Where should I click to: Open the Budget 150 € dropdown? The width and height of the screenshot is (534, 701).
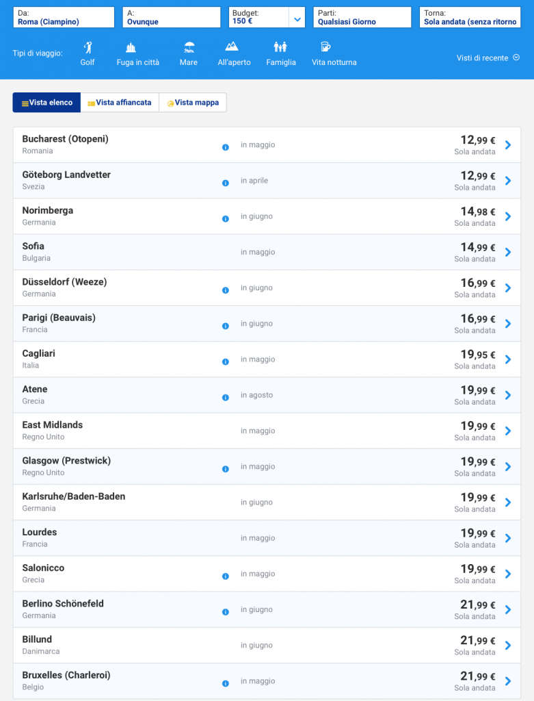pos(297,18)
